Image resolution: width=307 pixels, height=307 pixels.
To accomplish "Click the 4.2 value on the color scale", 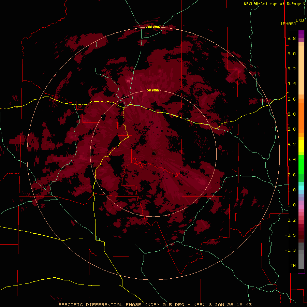I will point(292,145).
